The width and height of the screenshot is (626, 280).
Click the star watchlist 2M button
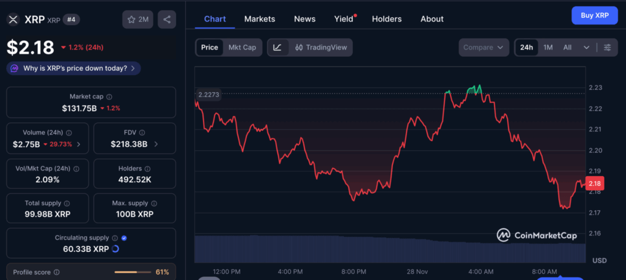[138, 20]
